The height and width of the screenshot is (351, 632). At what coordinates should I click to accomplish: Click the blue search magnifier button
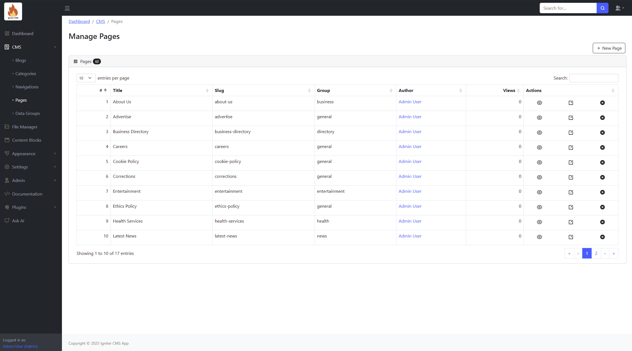point(602,8)
